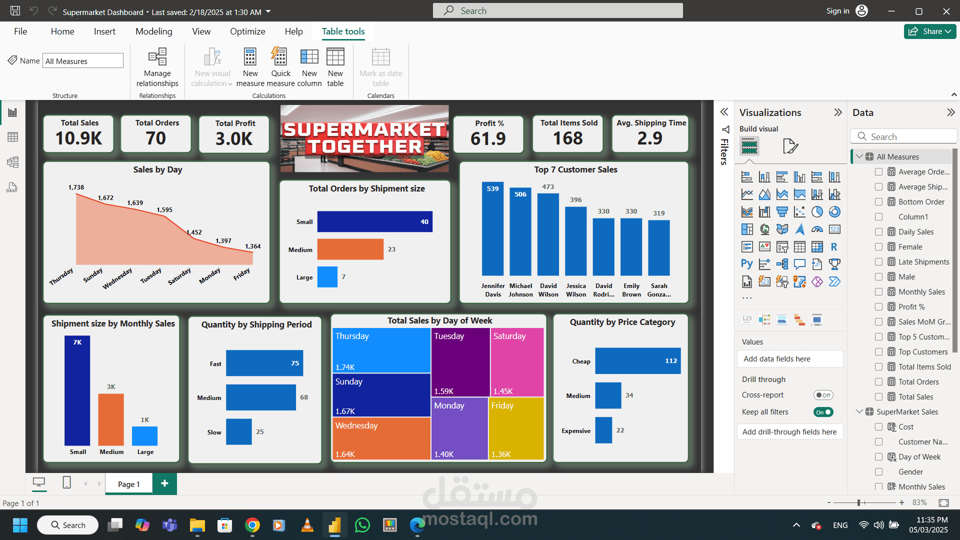960x540 pixels.
Task: Select the Python visual icon
Action: [746, 264]
